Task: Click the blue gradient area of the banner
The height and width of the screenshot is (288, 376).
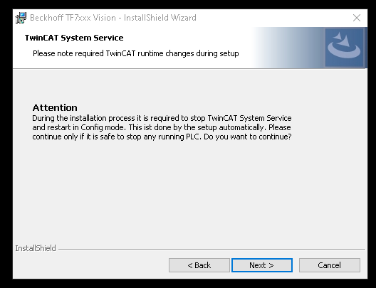Action: click(288, 48)
